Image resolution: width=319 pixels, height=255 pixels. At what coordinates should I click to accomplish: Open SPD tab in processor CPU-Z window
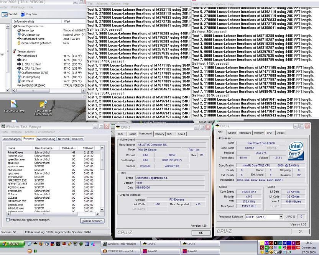(x=269, y=133)
